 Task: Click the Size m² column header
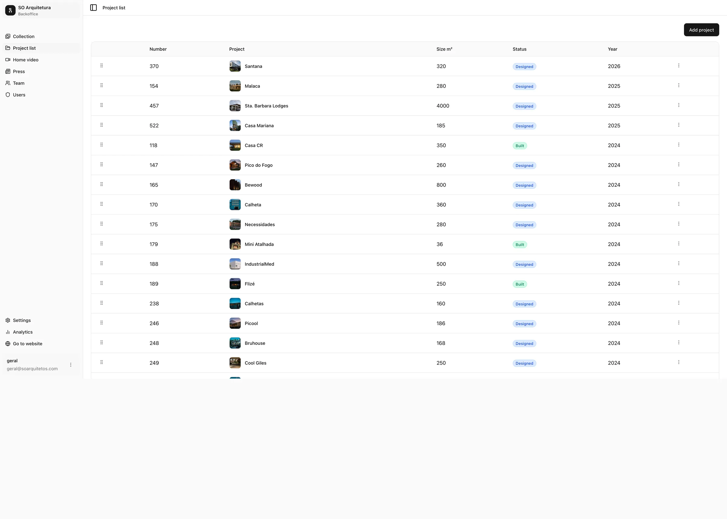click(444, 49)
